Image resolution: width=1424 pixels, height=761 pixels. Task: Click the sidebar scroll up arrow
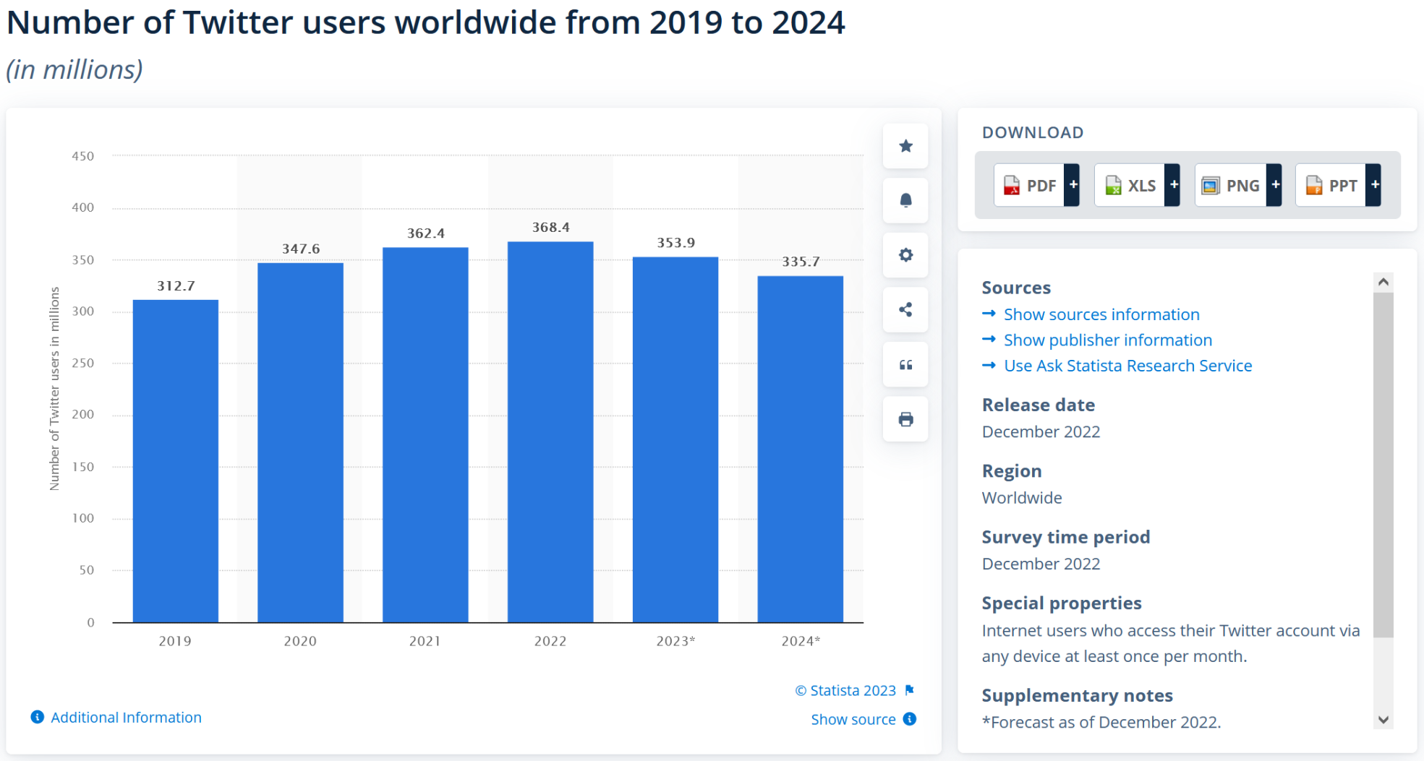[1384, 282]
